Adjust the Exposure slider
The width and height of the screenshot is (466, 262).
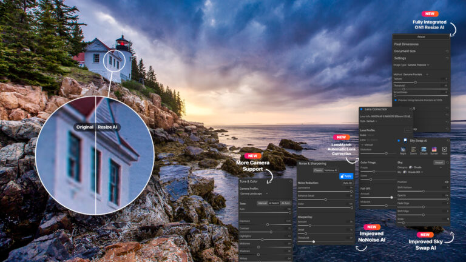[x=268, y=224]
